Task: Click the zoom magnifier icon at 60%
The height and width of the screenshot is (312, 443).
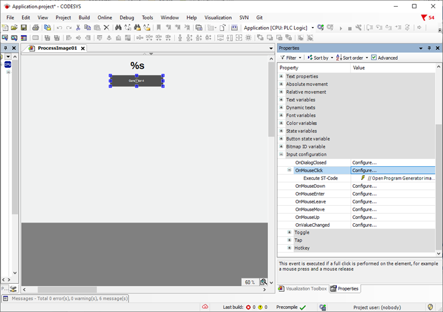Action: [264, 282]
